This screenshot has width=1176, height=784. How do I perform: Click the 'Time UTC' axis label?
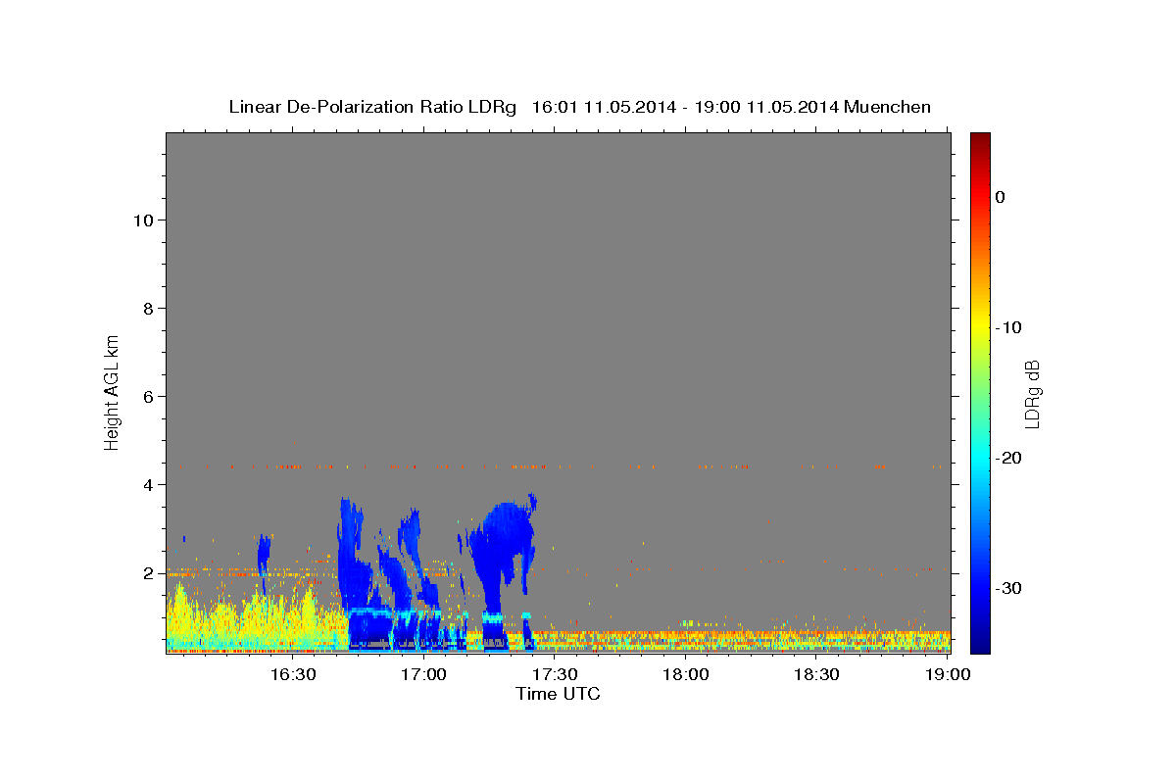(558, 694)
